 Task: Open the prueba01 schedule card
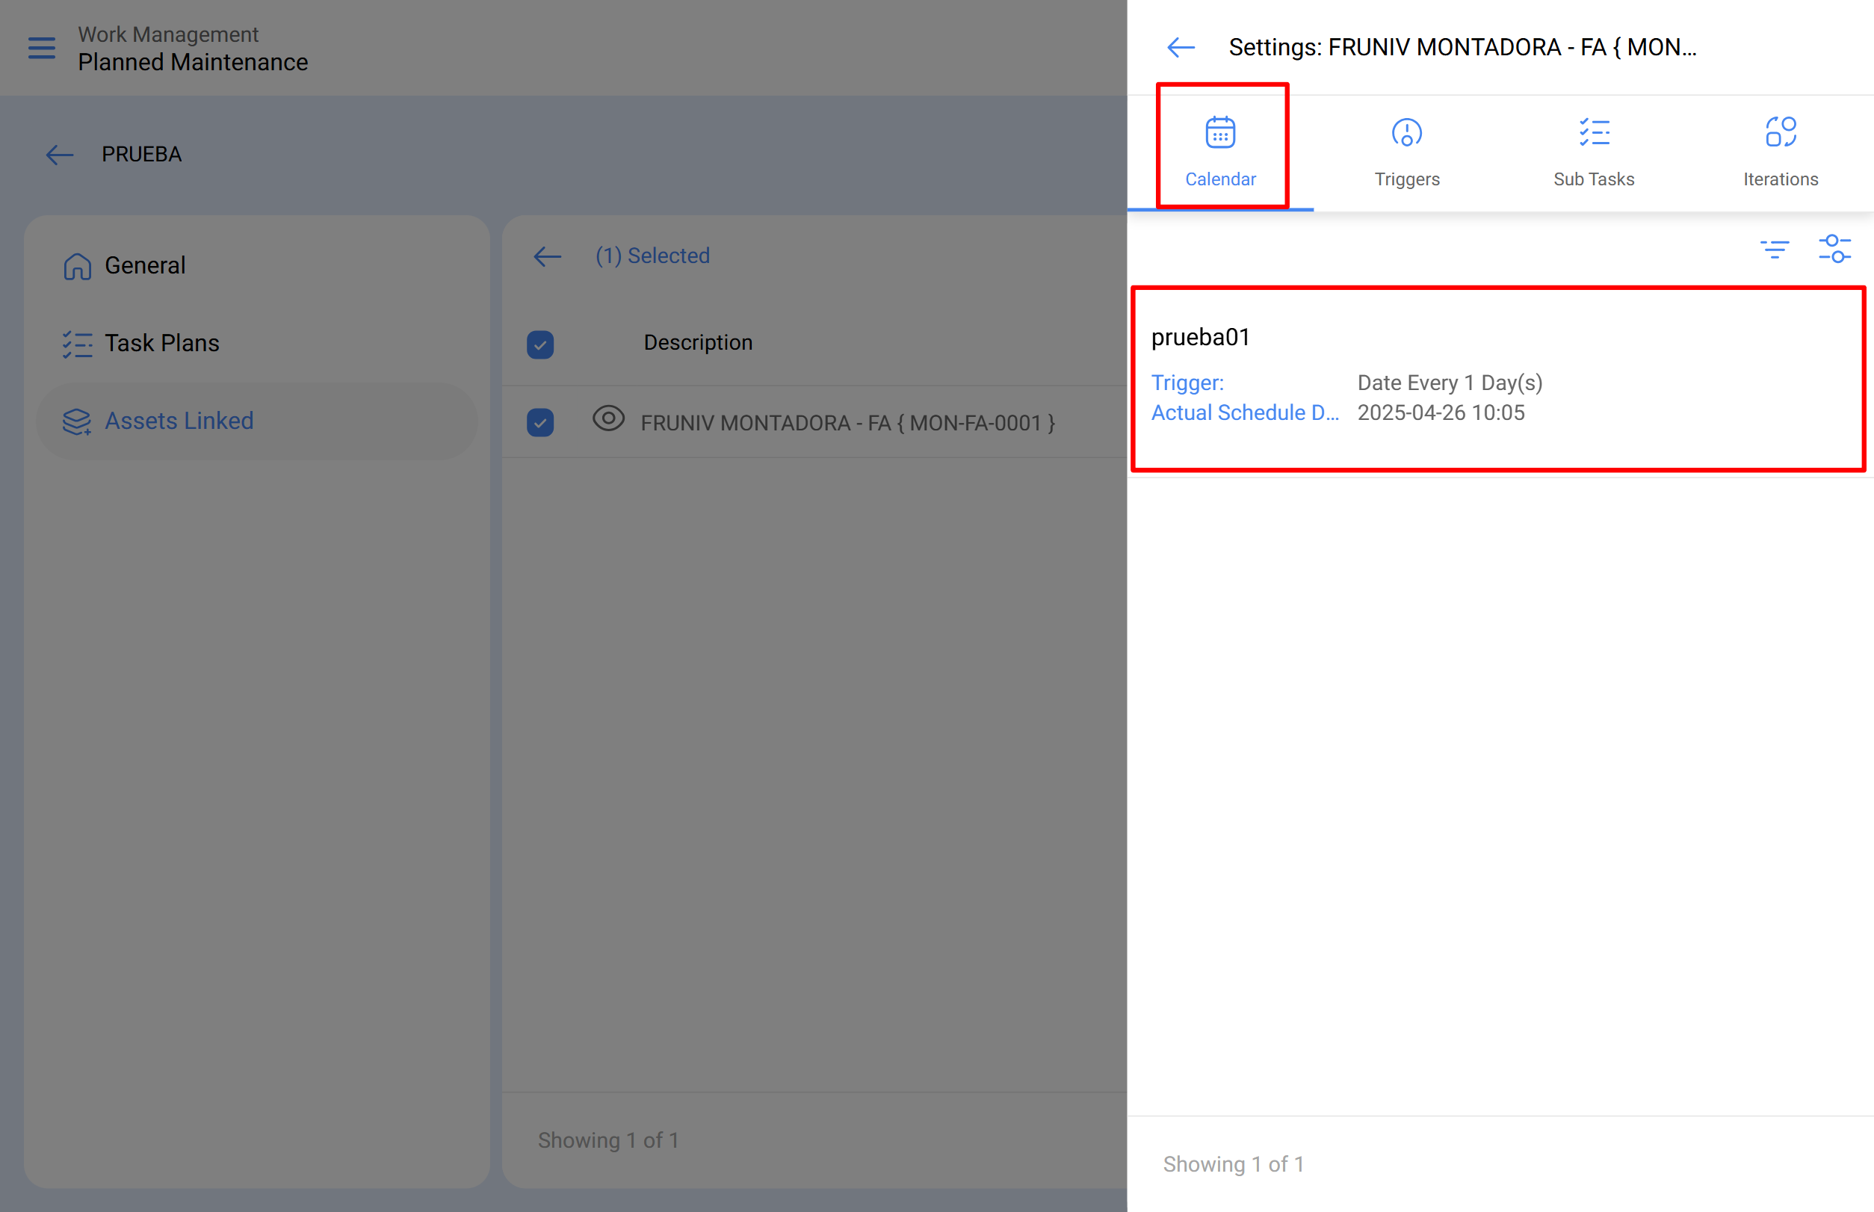tap(1495, 378)
